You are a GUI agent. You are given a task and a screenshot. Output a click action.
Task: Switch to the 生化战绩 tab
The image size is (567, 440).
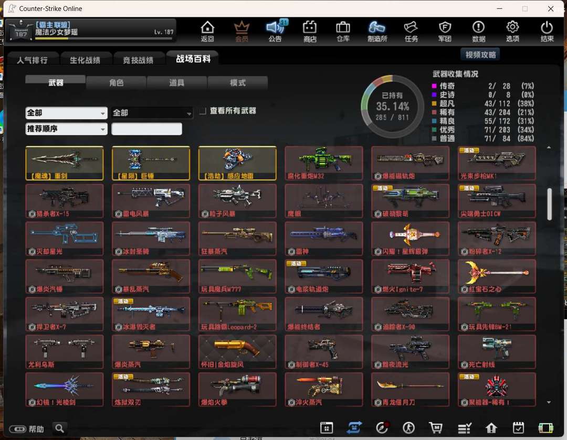coord(85,60)
